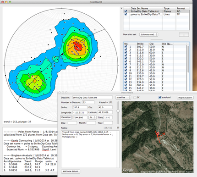Close the Untitled 0 window
197x177 pixels.
(x=3, y=2)
